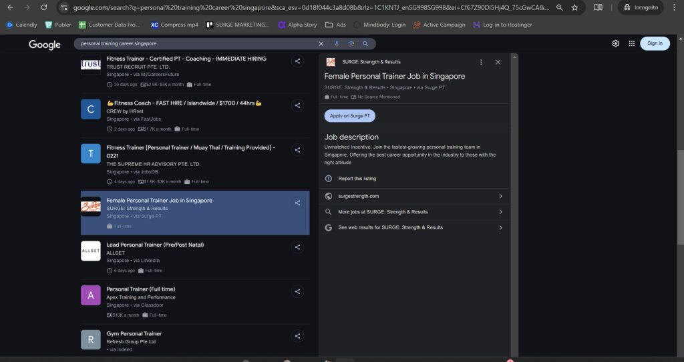Bookmark this page with the star icon

[x=574, y=7]
